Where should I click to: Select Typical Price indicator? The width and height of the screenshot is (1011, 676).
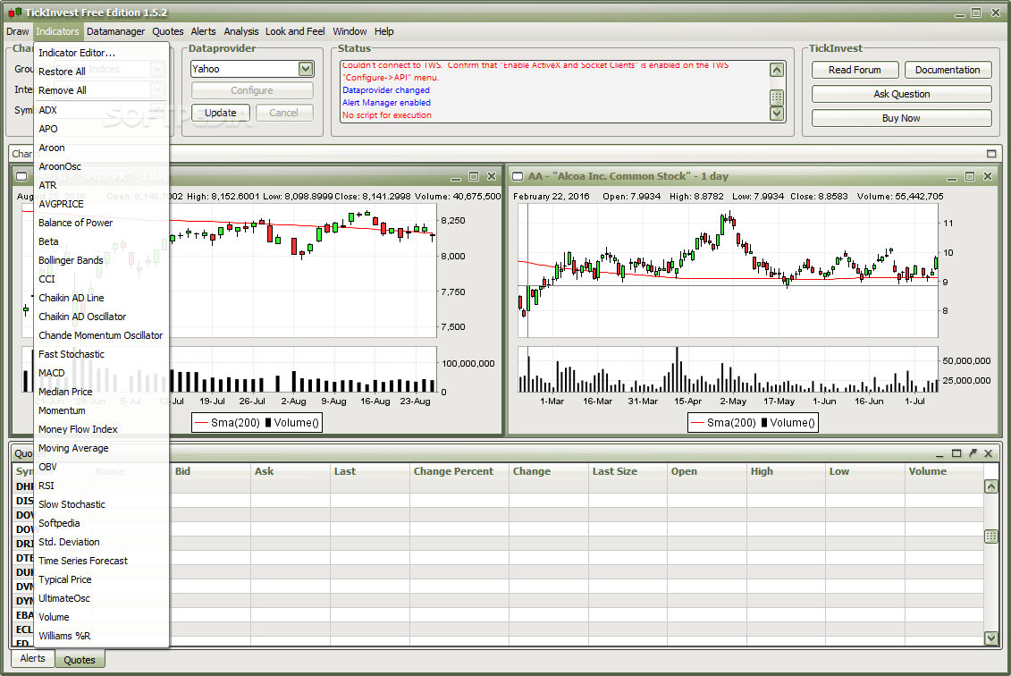click(x=102, y=579)
